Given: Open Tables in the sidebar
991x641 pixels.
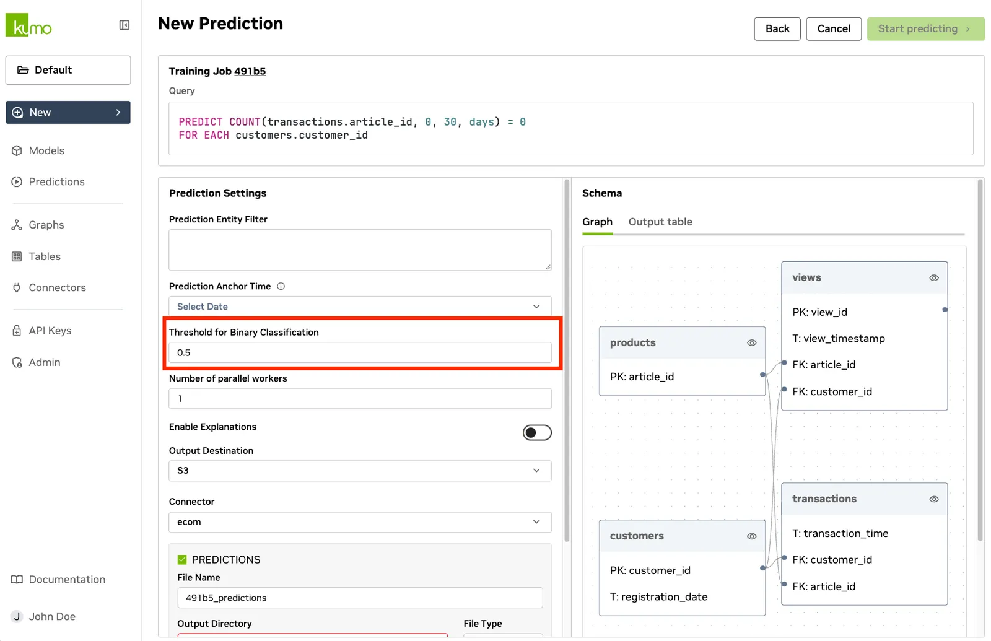Looking at the screenshot, I should [45, 256].
